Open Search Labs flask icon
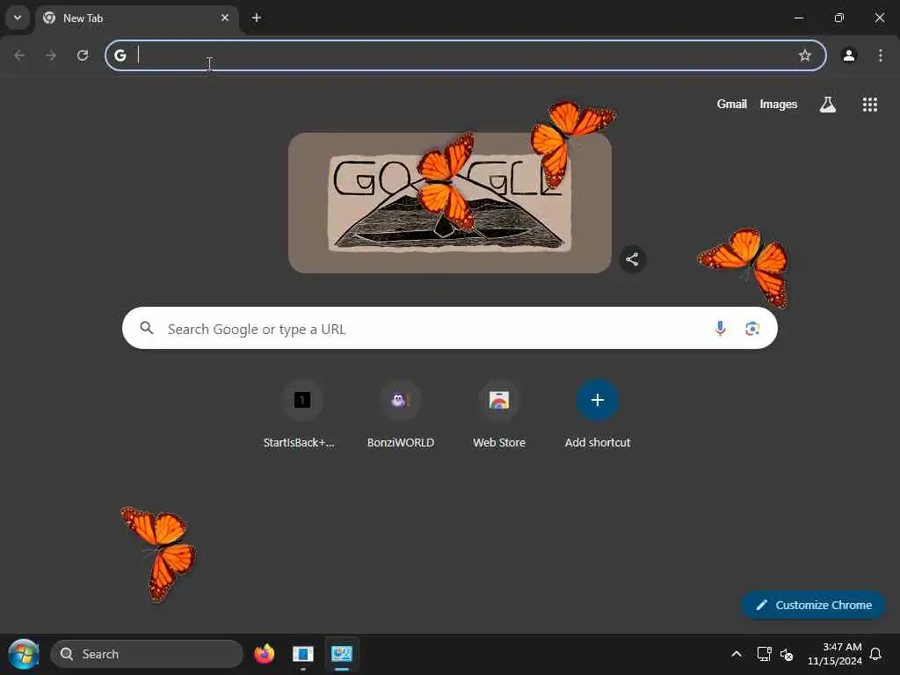The height and width of the screenshot is (675, 900). (x=828, y=104)
